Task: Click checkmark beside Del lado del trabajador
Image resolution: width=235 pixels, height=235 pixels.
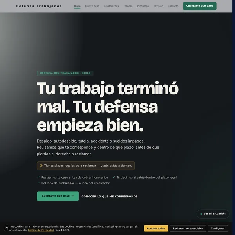Action: pyautogui.click(x=38, y=183)
